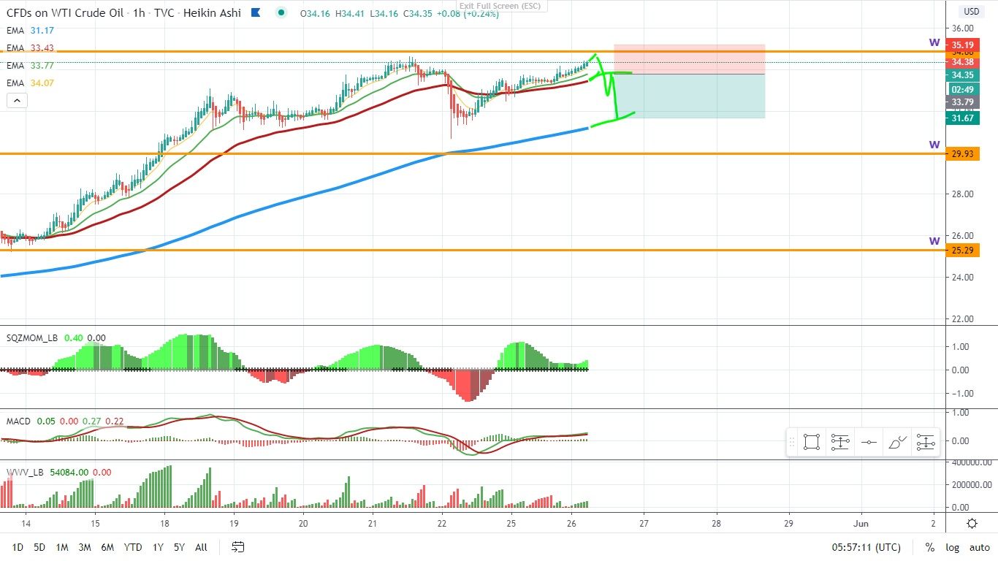The image size is (998, 561).
Task: Grab the floating toolbar drag handle
Action: coord(792,442)
